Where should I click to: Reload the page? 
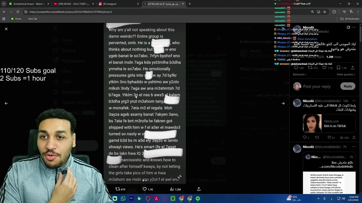(x=18, y=12)
